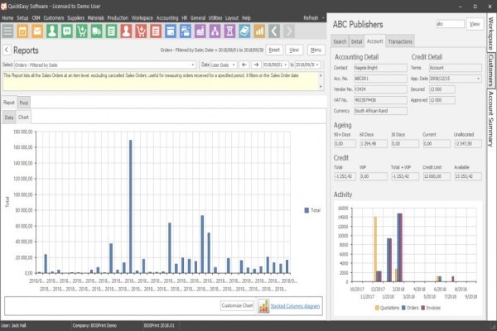Screen dimensions: 497x331
Task: Click the Invoices legend swatch
Action: click(422, 308)
